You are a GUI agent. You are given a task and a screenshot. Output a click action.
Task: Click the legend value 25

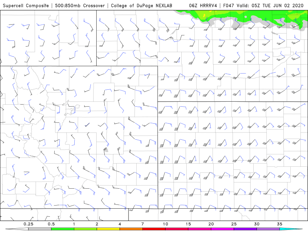pyautogui.click(x=234, y=224)
